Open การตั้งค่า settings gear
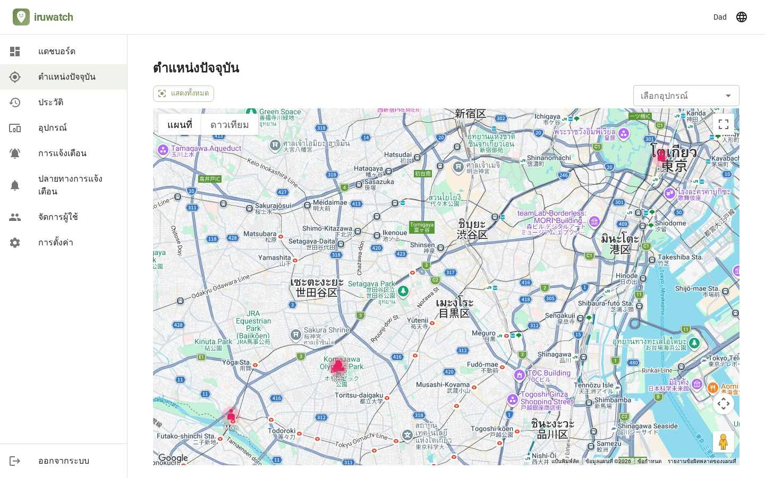 pos(15,243)
